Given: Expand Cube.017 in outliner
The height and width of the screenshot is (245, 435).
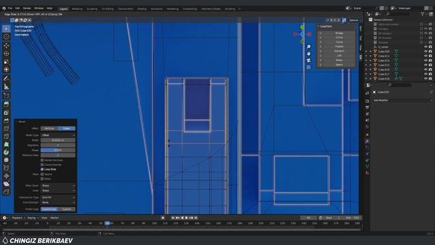Looking at the screenshot, I should pos(370,74).
